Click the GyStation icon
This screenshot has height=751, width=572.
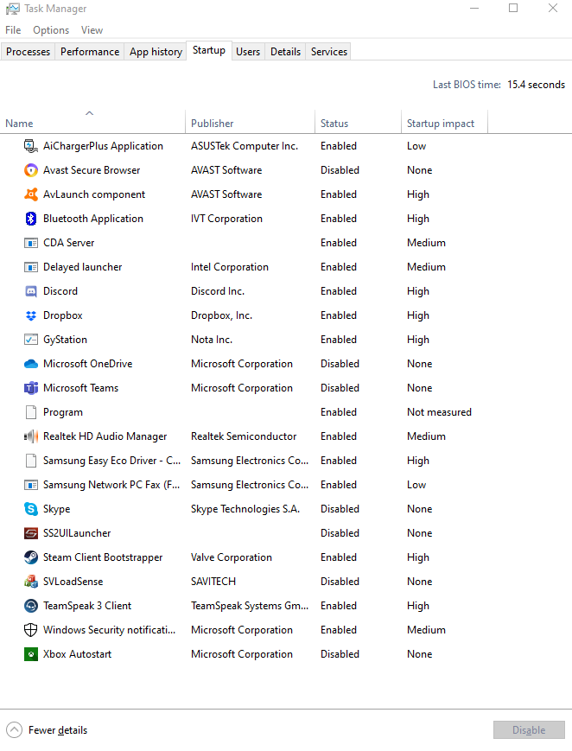[x=30, y=340]
